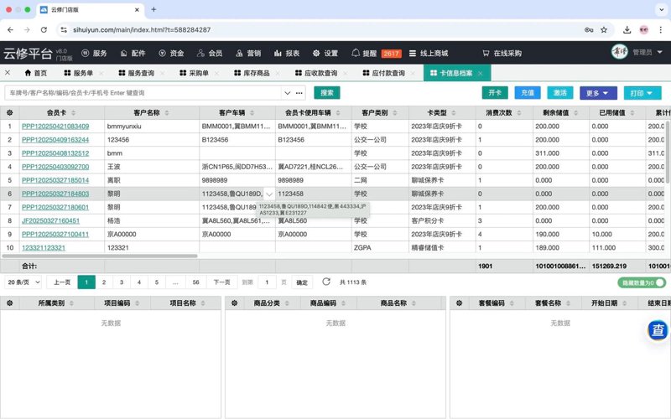Sort by the 会员卡使用车辆 column
Screen dimensions: 671x419
(338, 113)
